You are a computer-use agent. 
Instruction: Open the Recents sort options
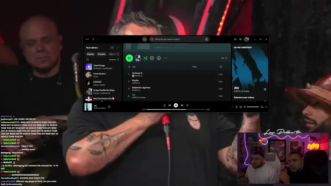point(114,60)
